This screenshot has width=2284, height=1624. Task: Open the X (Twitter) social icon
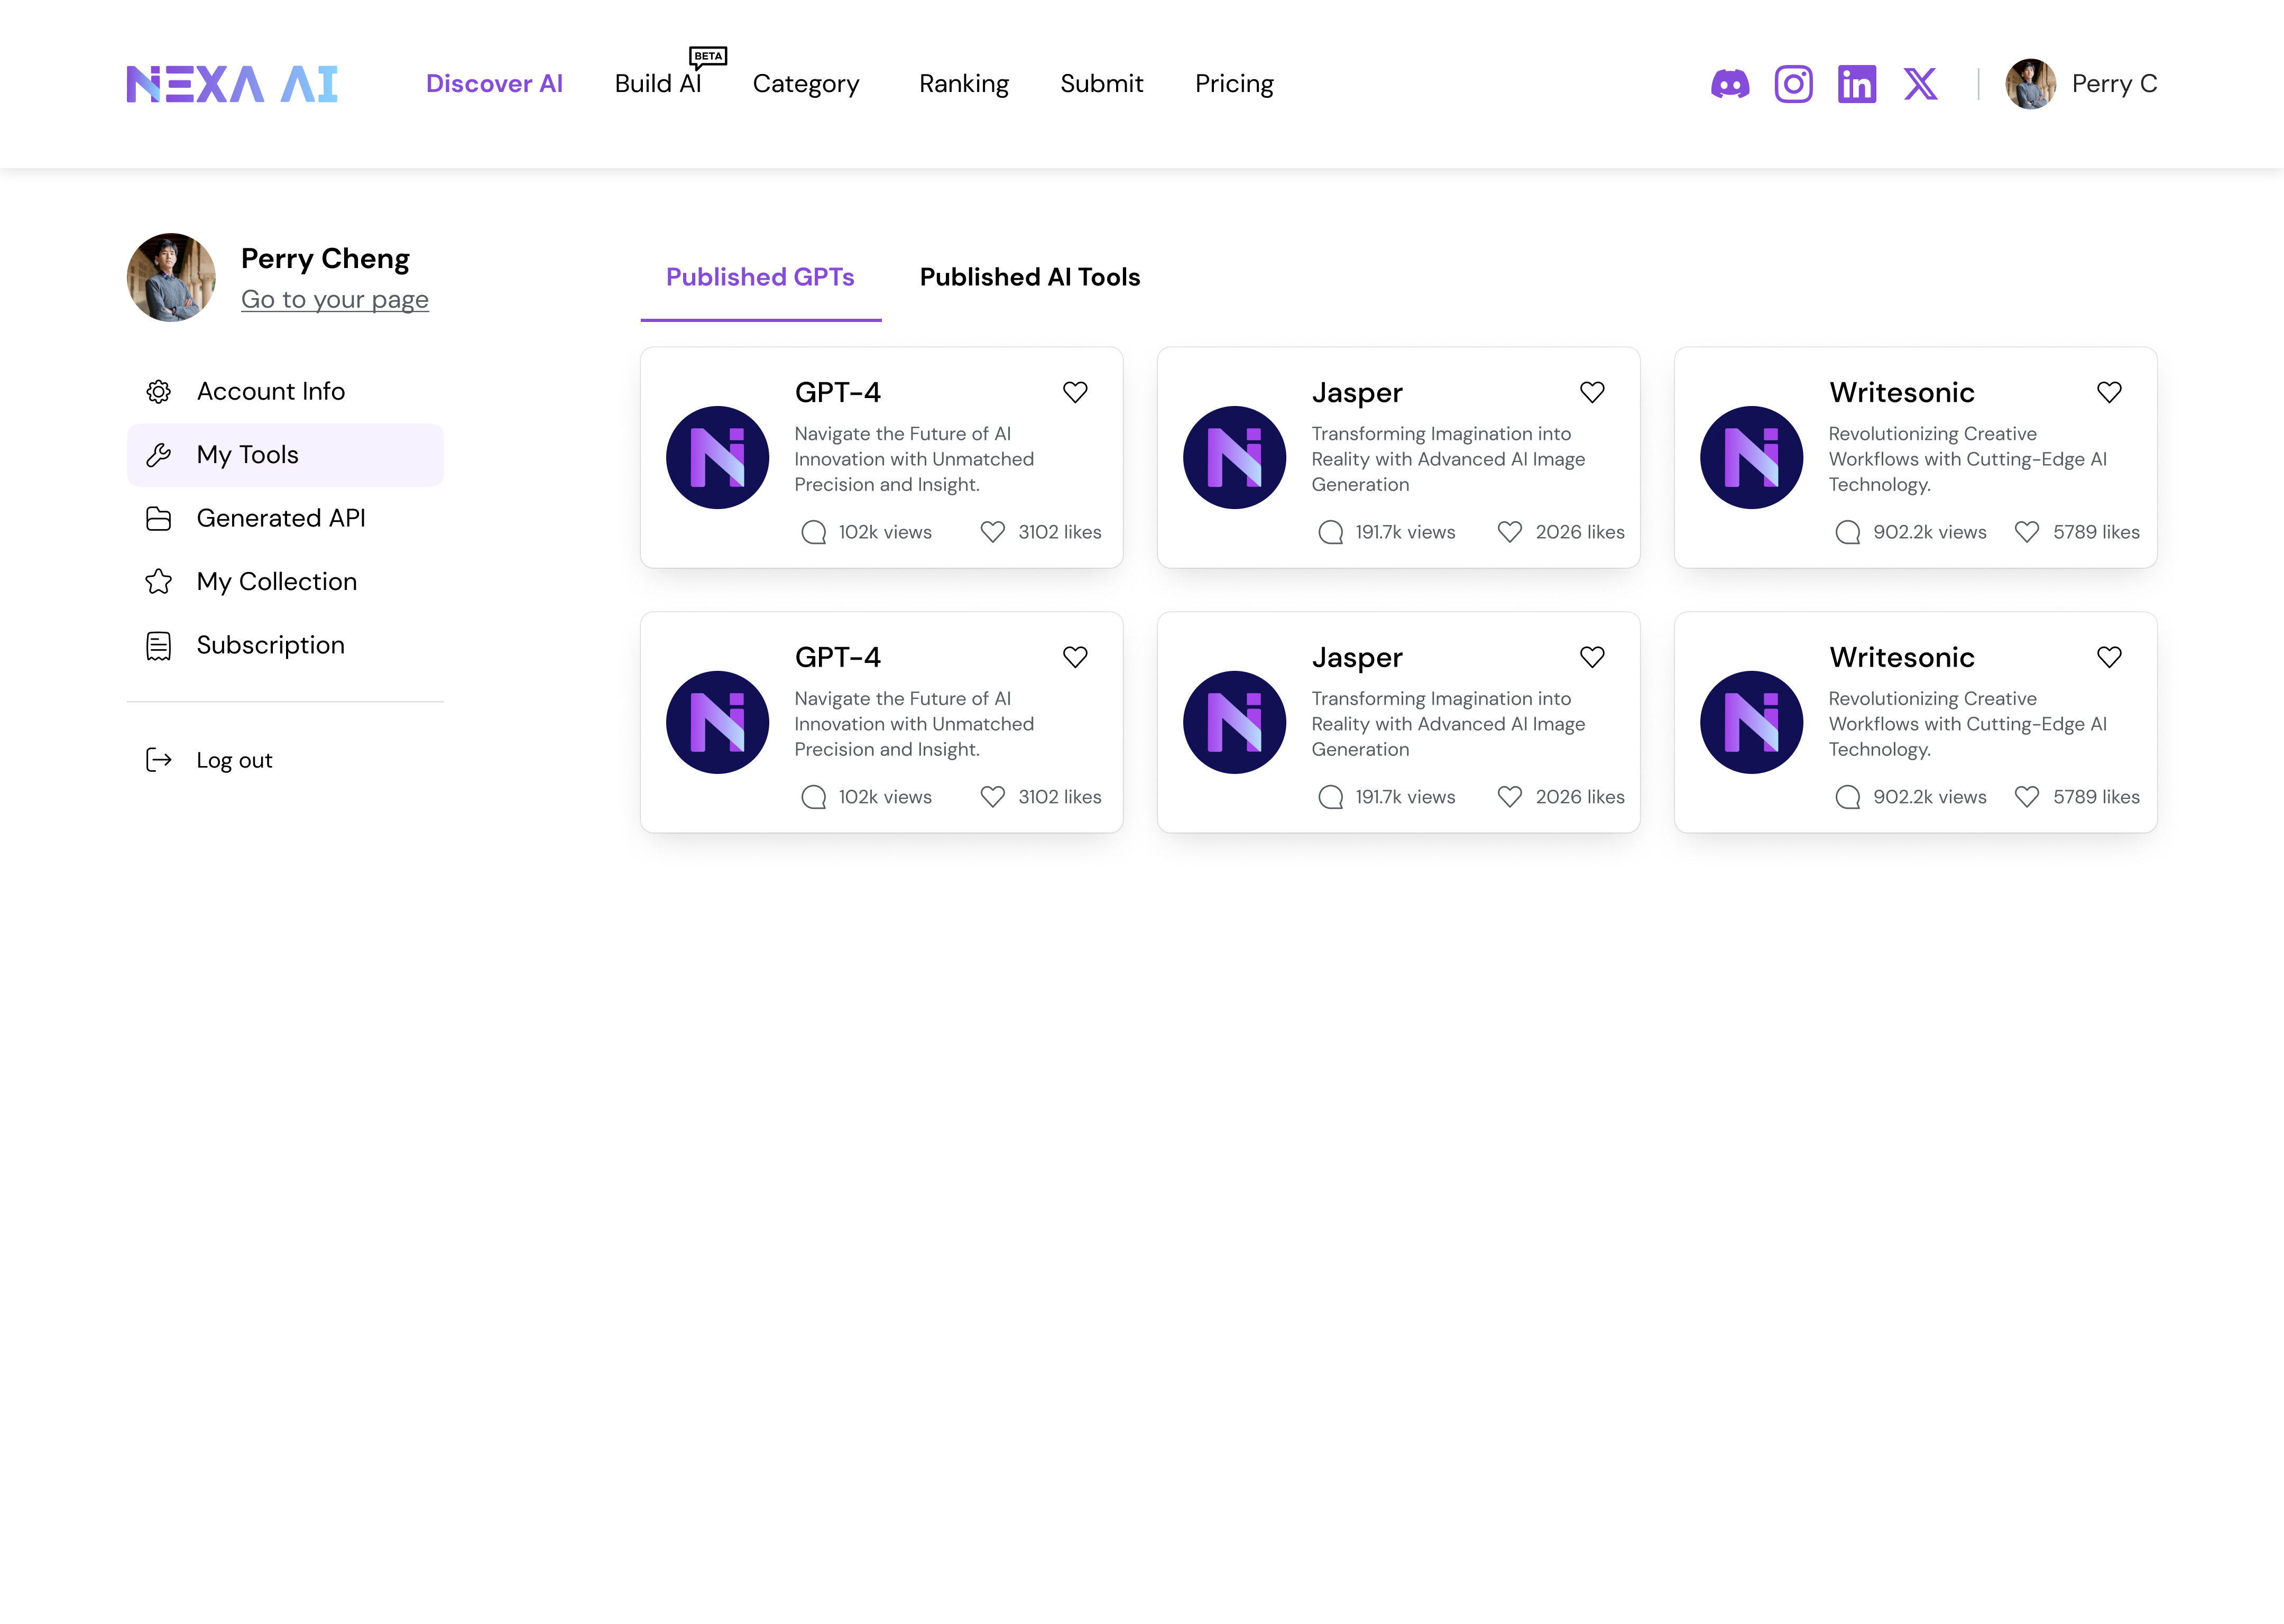click(1920, 84)
